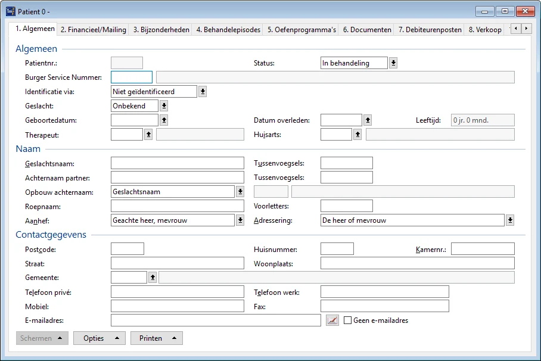Open lookup arrow next to Huisarts code
The image size is (541, 361).
point(357,135)
